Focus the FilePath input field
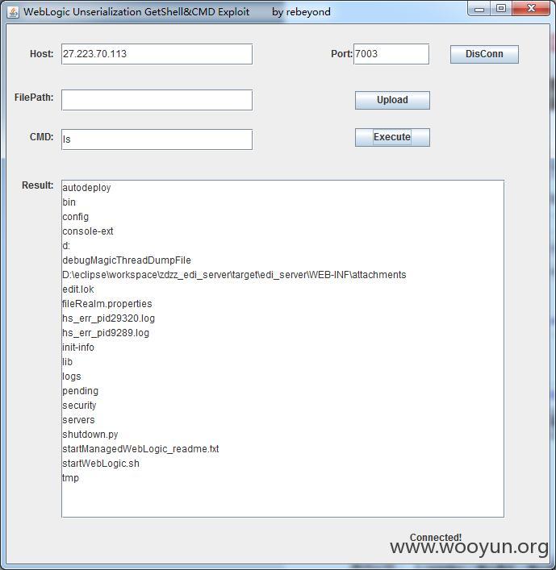 [157, 100]
